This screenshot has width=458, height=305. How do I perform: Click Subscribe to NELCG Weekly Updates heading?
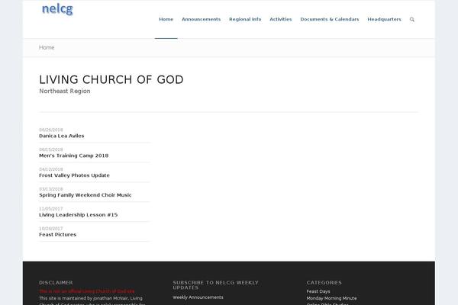pos(215,285)
